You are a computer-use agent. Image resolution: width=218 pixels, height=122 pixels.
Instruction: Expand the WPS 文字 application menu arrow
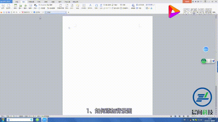pos(12,2)
